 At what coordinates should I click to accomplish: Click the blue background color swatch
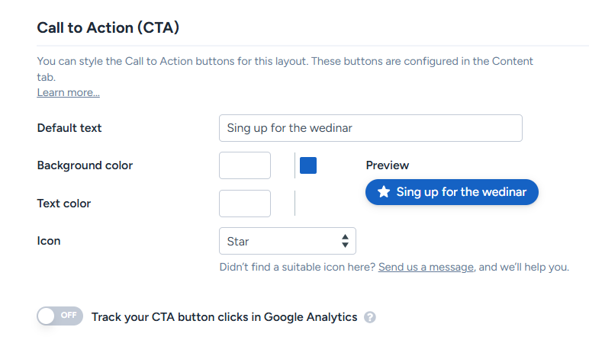click(308, 165)
